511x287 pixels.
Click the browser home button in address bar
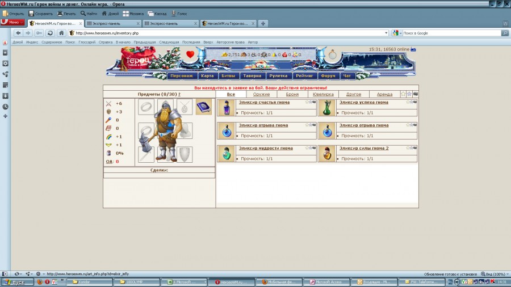point(61,33)
